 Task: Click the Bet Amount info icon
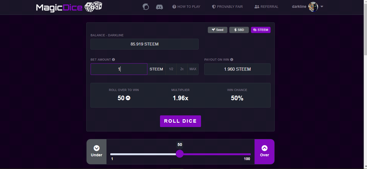click(x=114, y=59)
